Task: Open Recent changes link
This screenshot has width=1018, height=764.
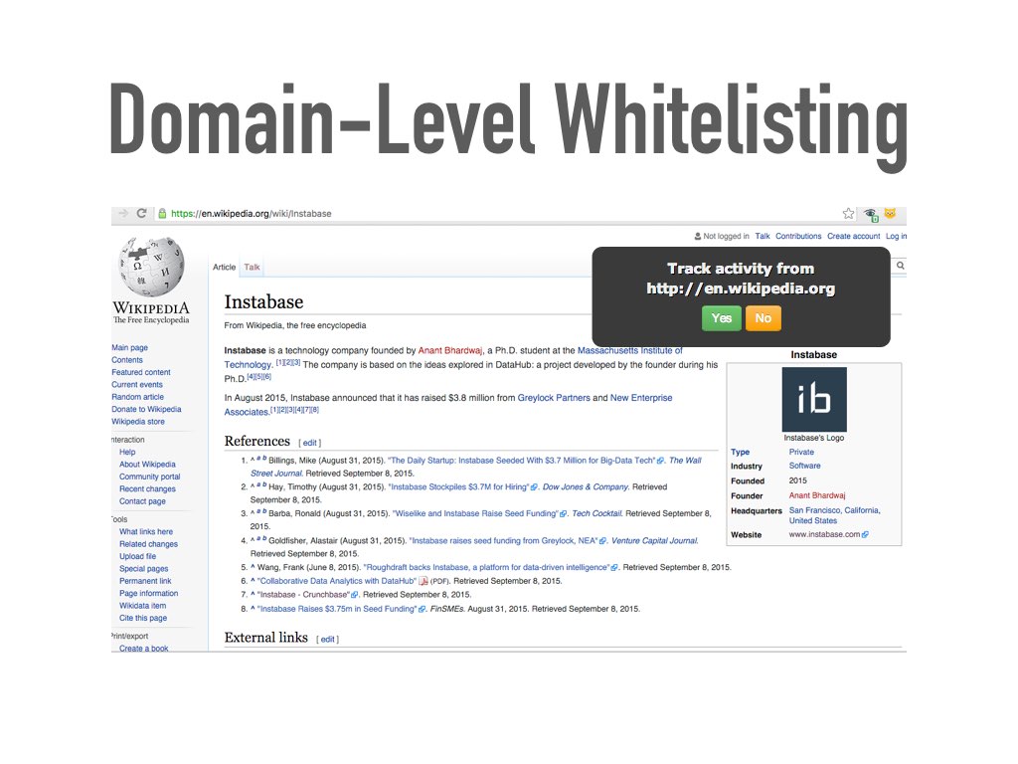Action: tap(147, 489)
